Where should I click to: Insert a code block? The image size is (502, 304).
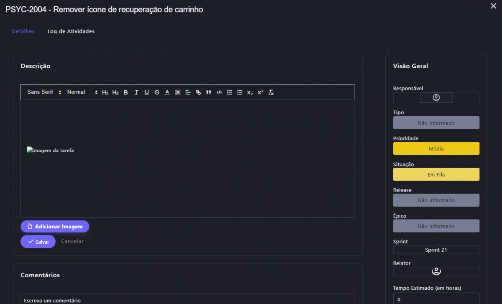click(219, 92)
